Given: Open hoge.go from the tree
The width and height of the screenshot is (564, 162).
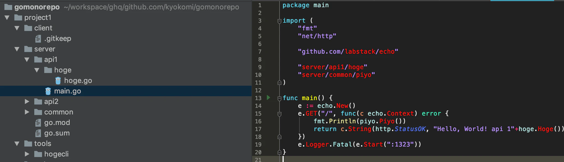Looking at the screenshot, I should point(126,80).
